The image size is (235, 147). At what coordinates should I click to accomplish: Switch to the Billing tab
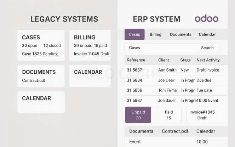point(156,34)
